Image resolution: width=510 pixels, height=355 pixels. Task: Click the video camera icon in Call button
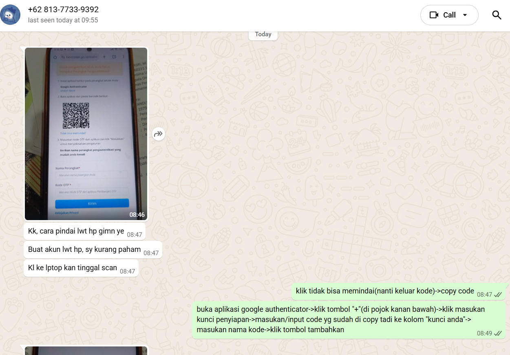tap(434, 15)
